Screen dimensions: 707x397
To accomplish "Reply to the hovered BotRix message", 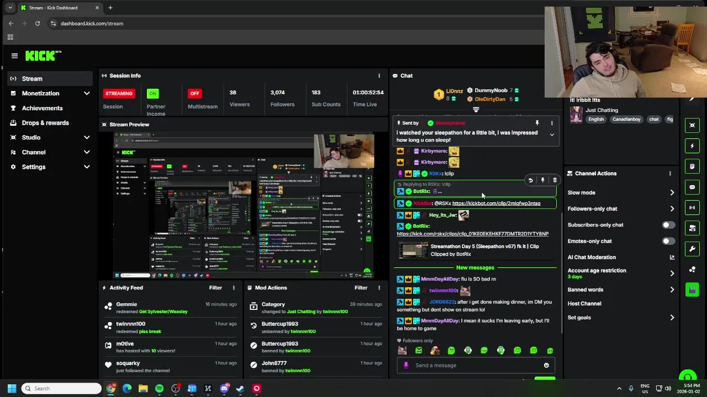I will pyautogui.click(x=530, y=180).
